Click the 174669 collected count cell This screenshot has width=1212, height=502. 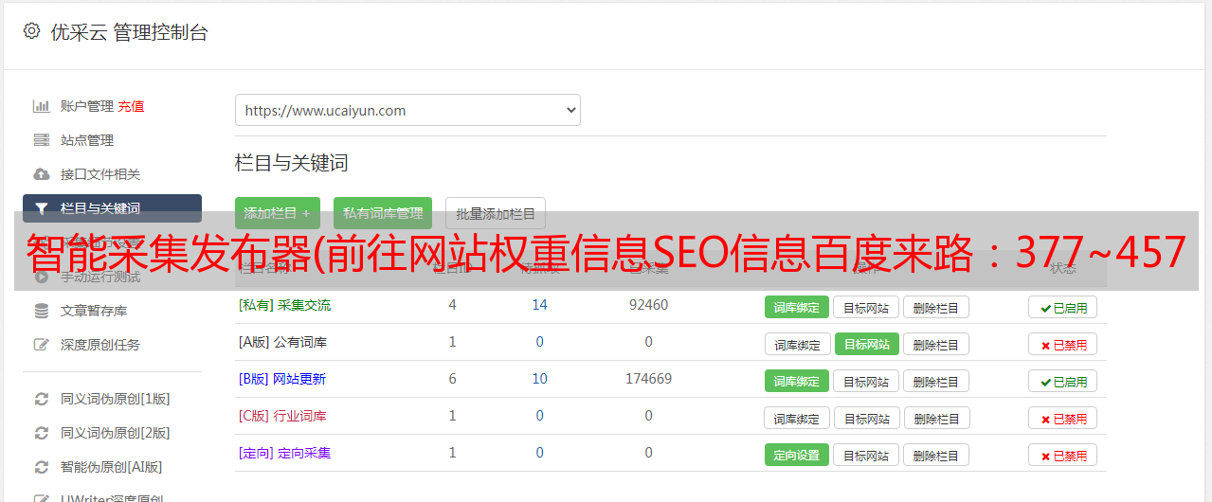pyautogui.click(x=648, y=379)
